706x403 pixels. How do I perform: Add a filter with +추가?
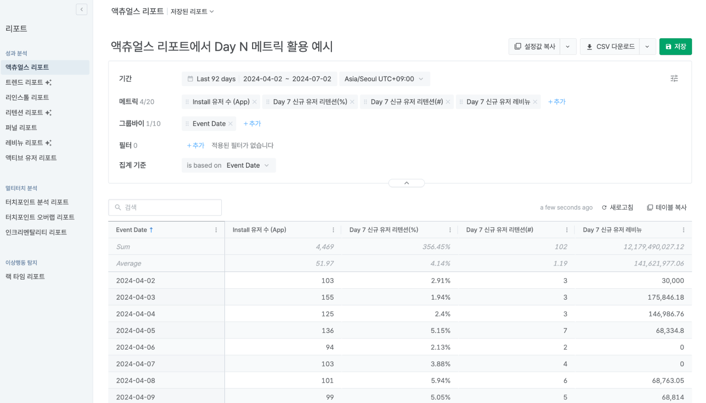point(195,145)
